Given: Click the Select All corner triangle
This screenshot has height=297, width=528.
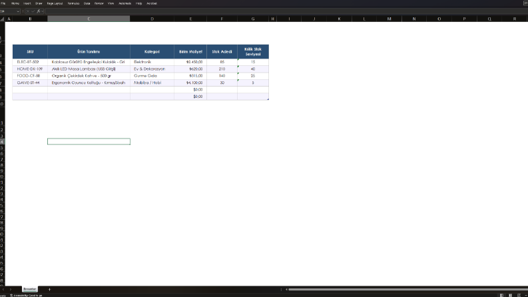Looking at the screenshot, I should tap(2, 19).
